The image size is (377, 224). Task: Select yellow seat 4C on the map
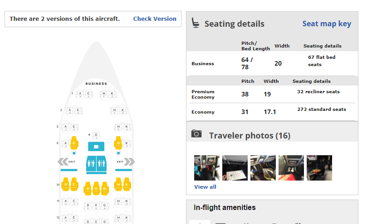click(x=74, y=143)
